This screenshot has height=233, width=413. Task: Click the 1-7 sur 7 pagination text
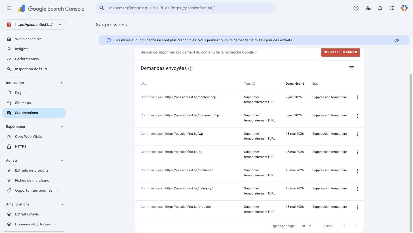tap(327, 226)
